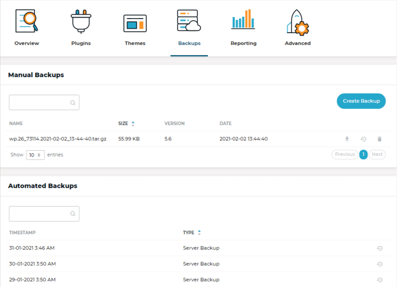This screenshot has width=397, height=287.
Task: Select the wp.26_73114.2021-02-02_13-44-40.tar.gz file name
Action: pos(58,139)
